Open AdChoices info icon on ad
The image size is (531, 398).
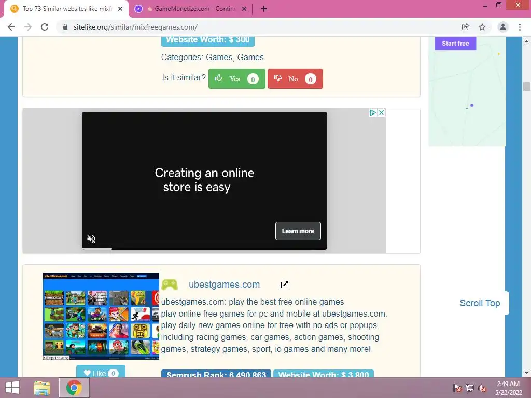(373, 112)
